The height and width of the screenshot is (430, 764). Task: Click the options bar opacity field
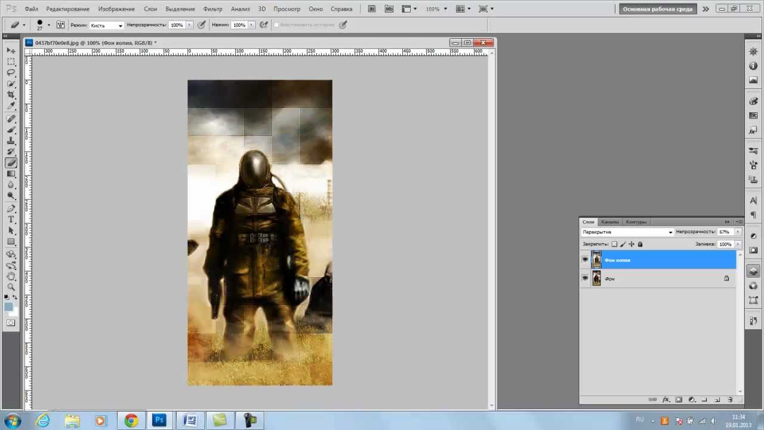click(x=177, y=25)
